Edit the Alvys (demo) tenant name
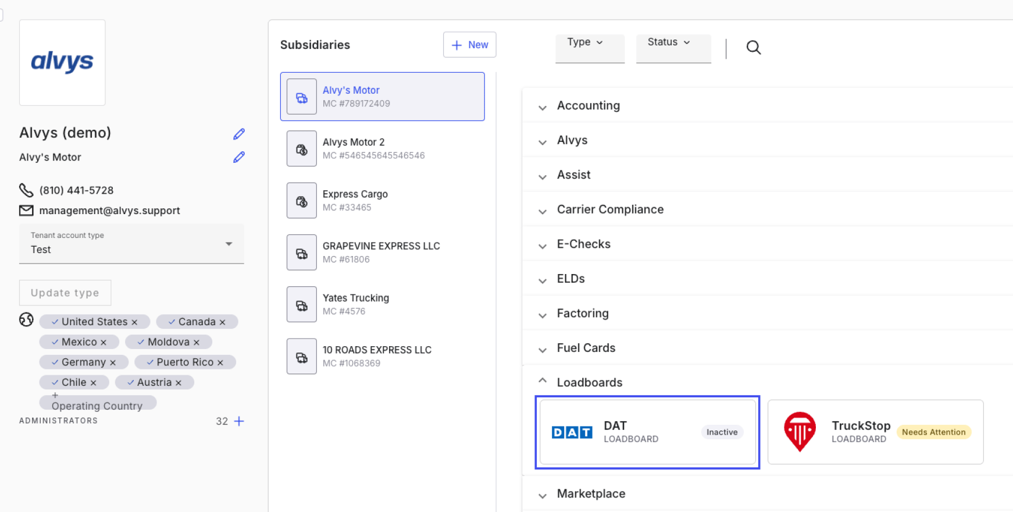The image size is (1013, 512). click(239, 134)
